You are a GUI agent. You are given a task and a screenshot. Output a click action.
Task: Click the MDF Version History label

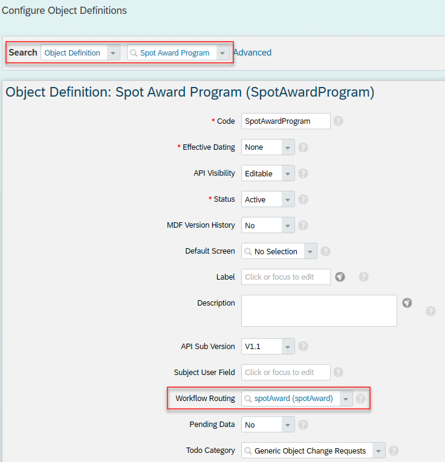201,225
